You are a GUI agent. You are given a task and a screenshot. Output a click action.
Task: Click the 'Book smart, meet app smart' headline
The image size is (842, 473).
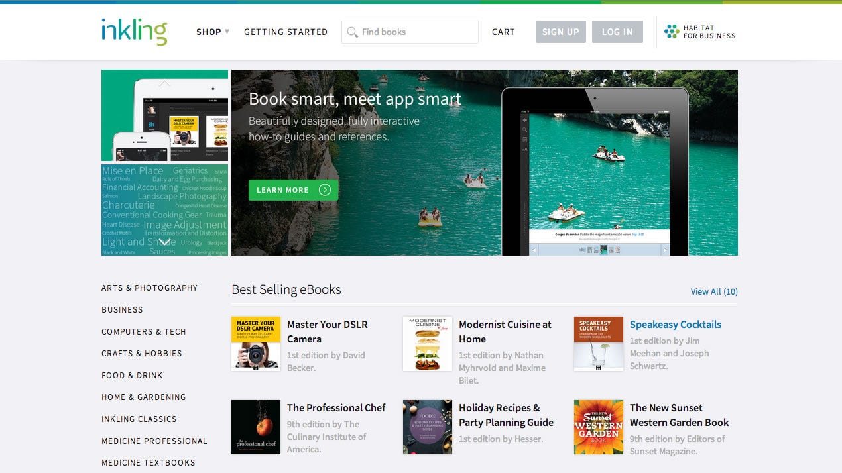[x=355, y=99]
